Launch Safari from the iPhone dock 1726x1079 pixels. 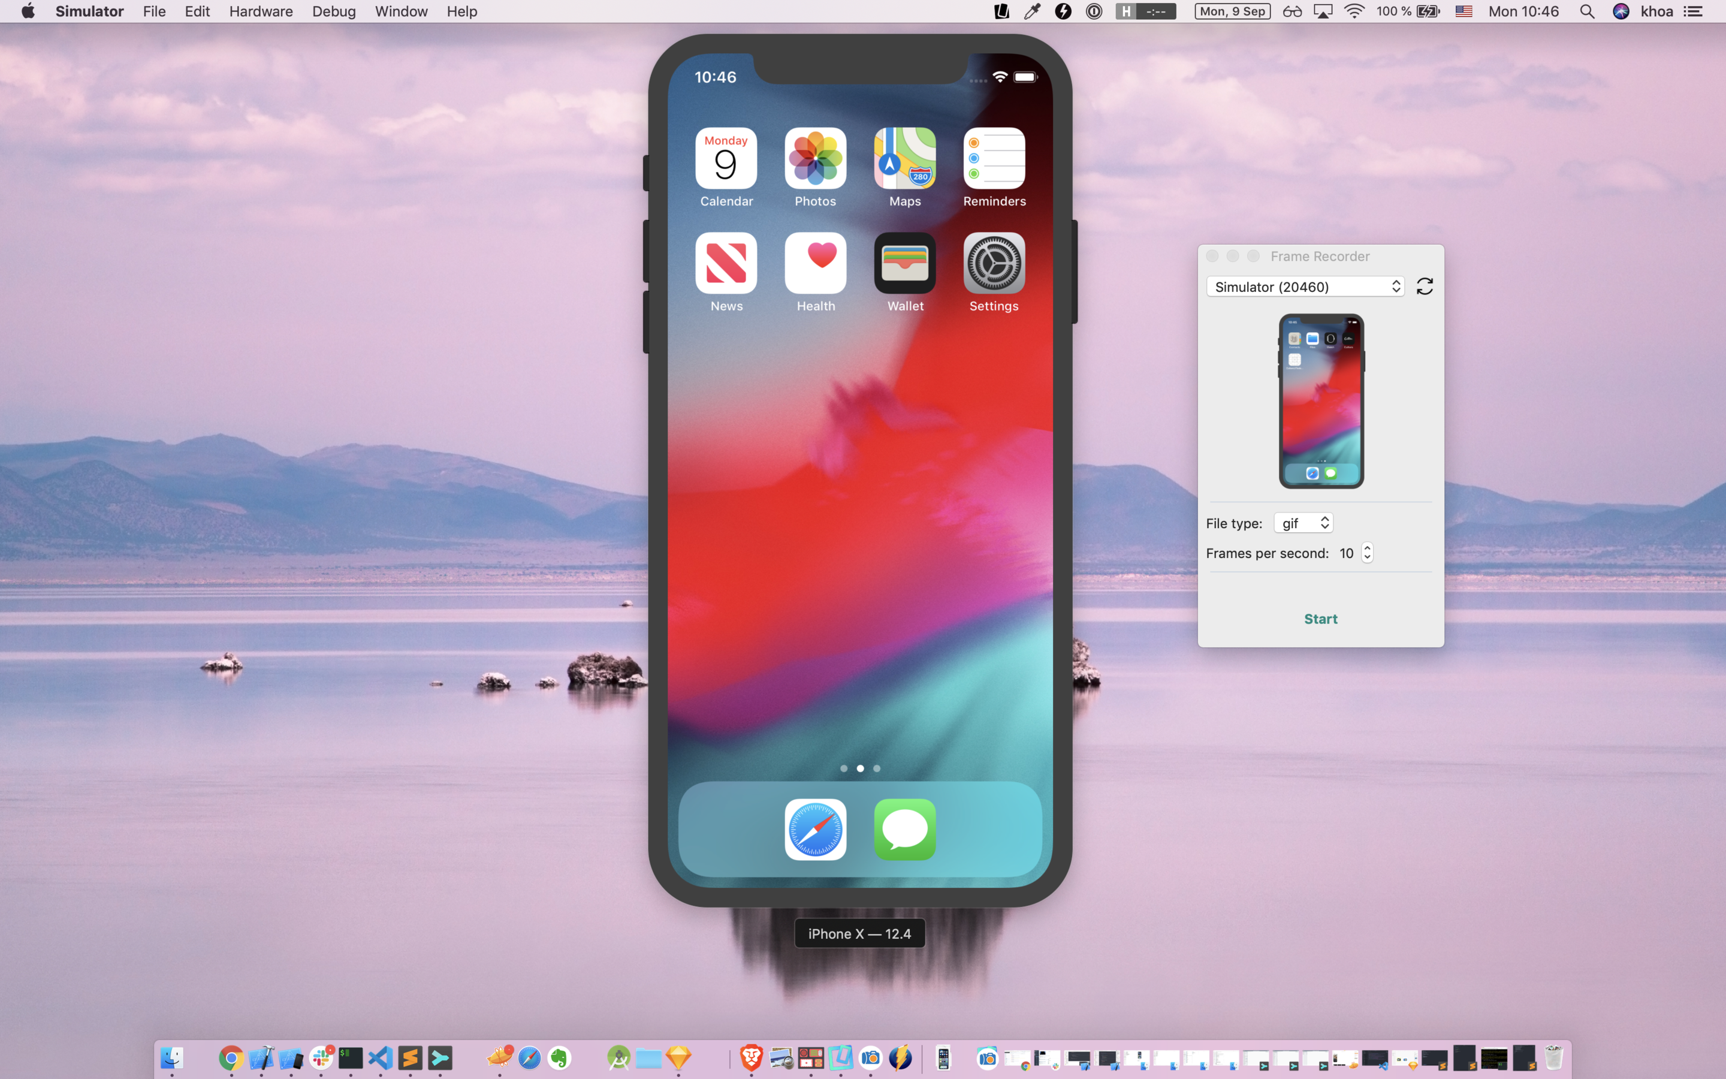pos(815,829)
